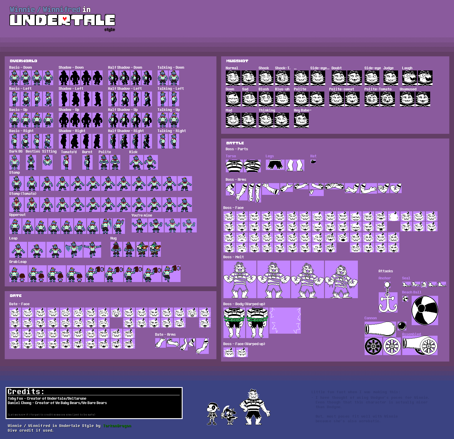Pick the Blush mugshot face
This screenshot has height=439, width=454.
pyautogui.click(x=266, y=99)
